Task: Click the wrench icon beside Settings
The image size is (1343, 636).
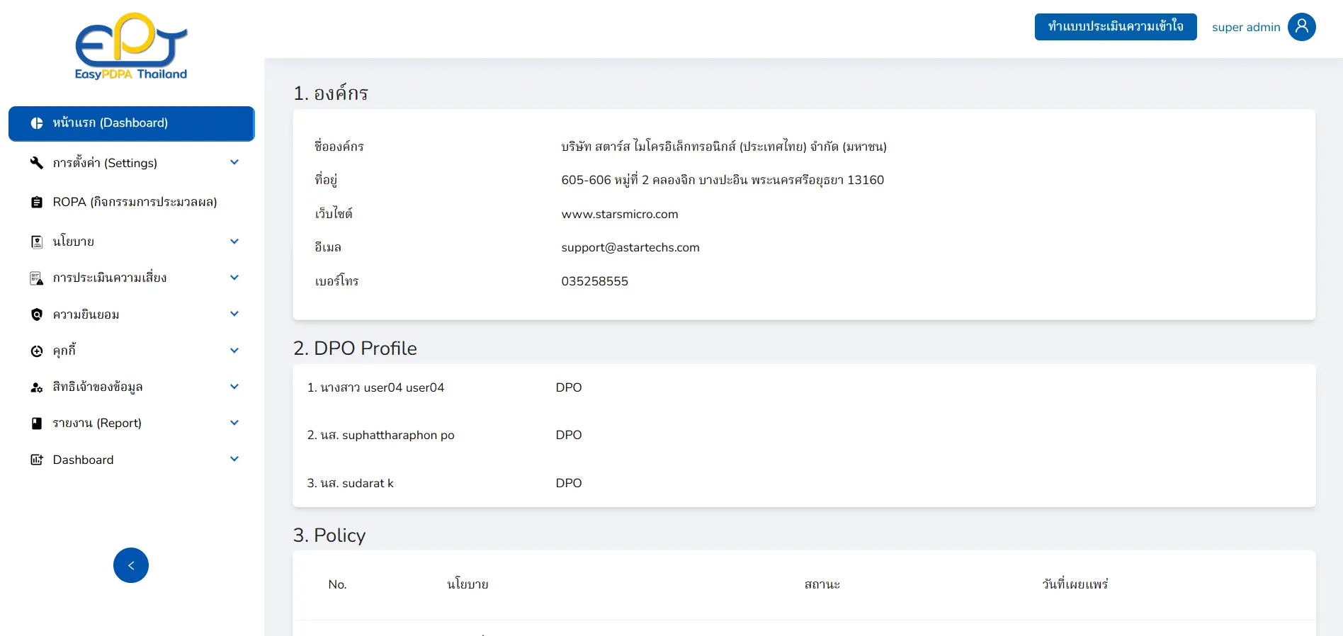Action: click(x=37, y=163)
